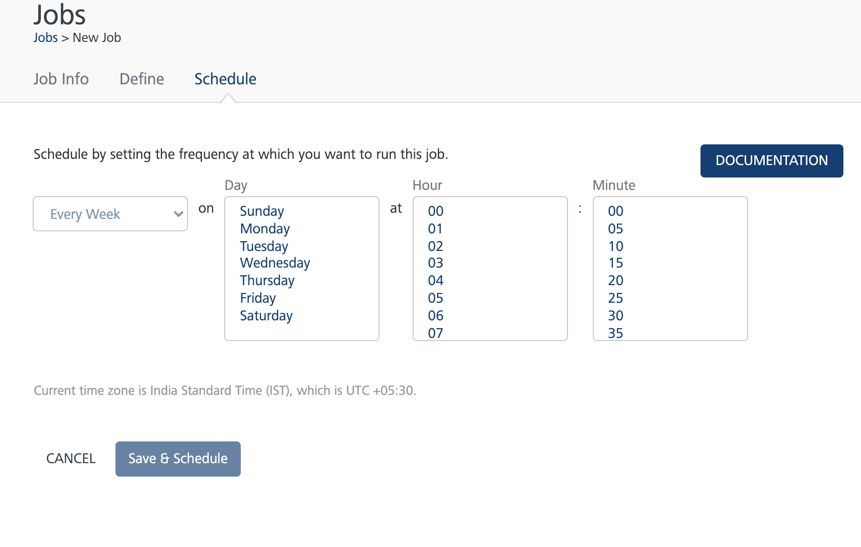Image resolution: width=861 pixels, height=547 pixels.
Task: Select the Schedule tab
Action: click(225, 79)
